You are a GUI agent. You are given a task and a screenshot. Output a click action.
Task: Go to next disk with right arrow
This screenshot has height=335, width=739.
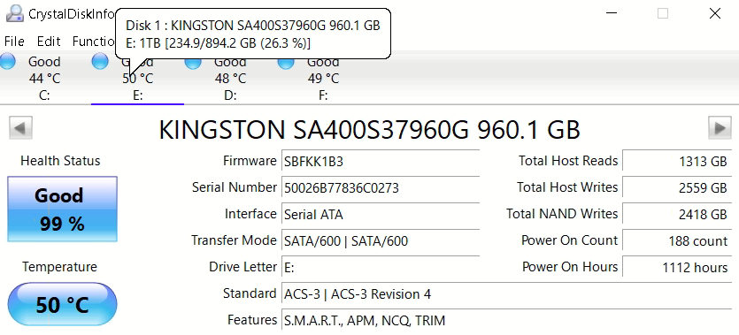(720, 127)
